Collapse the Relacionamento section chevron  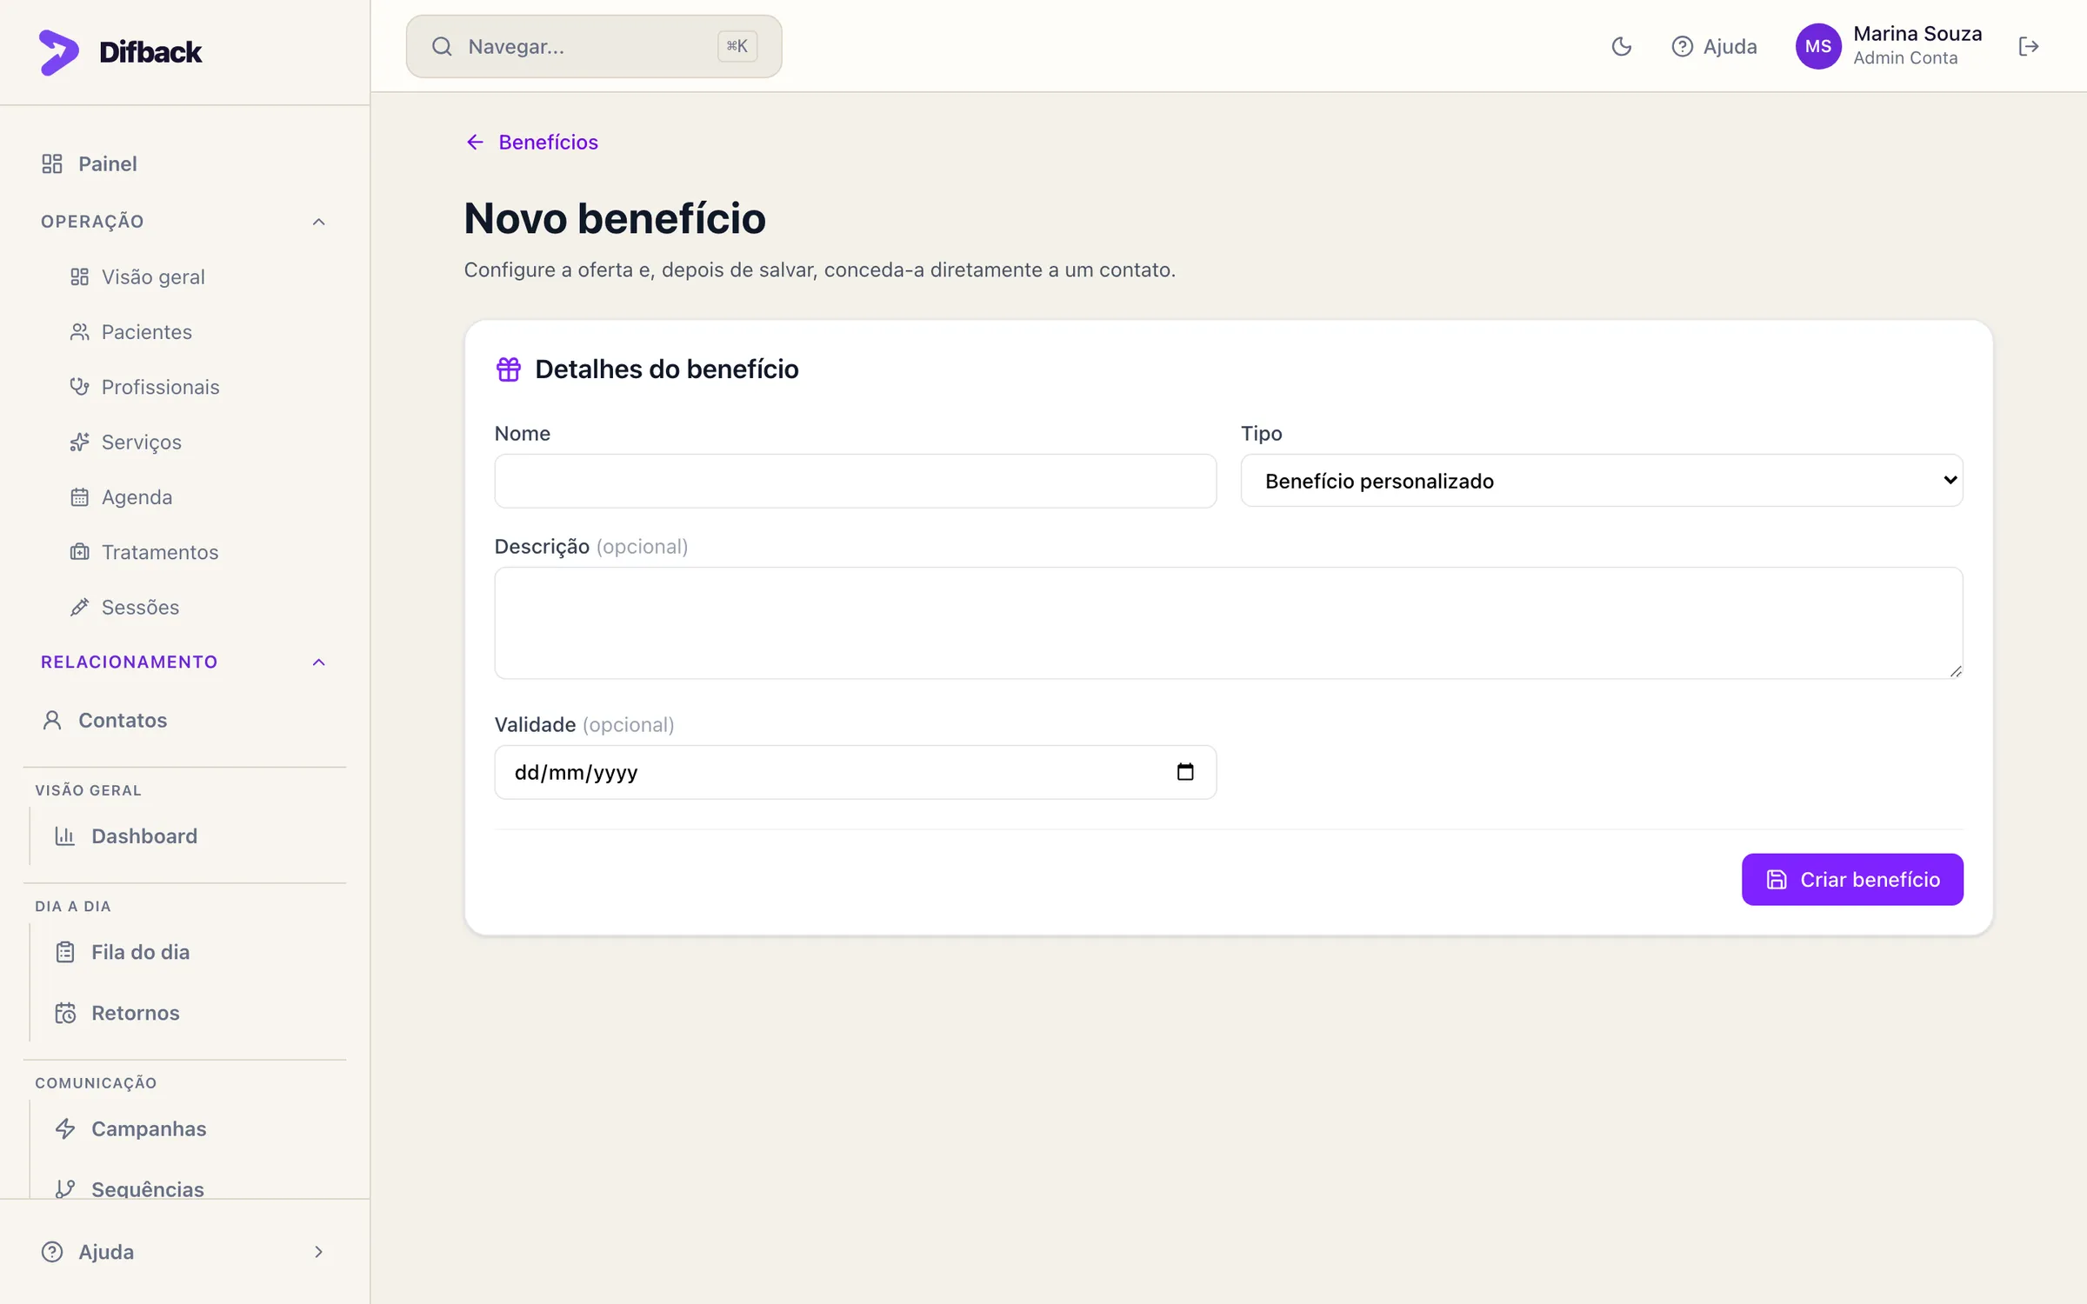point(319,662)
